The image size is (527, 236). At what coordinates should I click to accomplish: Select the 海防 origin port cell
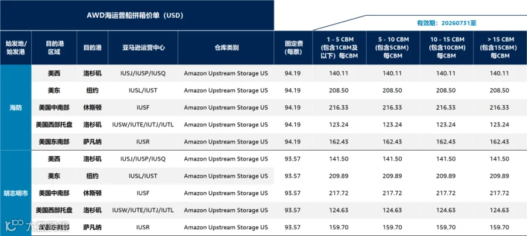click(x=16, y=108)
